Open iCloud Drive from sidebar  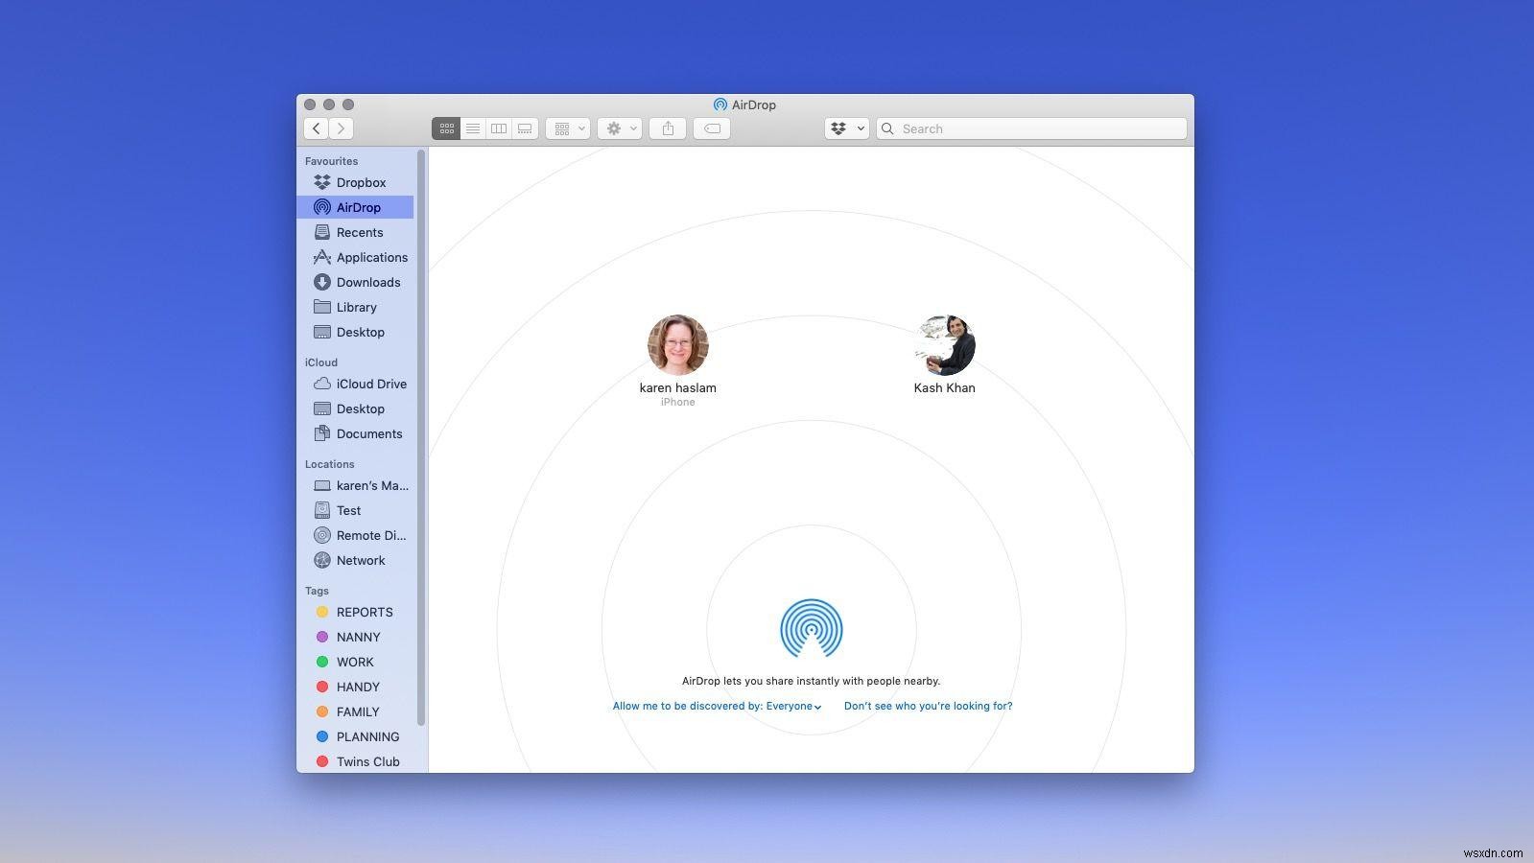point(370,384)
